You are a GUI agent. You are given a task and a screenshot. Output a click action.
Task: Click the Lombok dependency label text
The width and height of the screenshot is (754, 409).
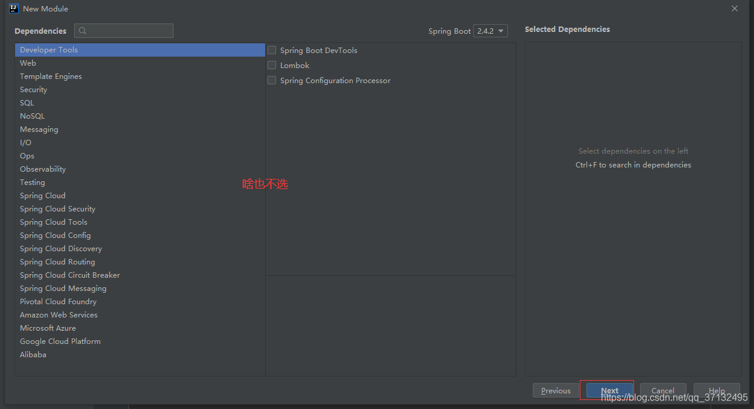tap(295, 65)
